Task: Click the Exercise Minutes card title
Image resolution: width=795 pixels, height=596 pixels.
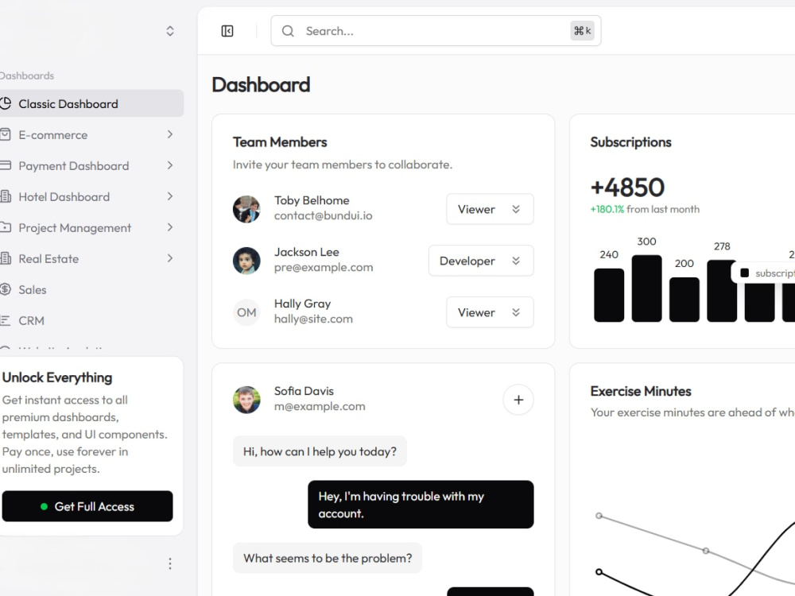Action: 641,391
